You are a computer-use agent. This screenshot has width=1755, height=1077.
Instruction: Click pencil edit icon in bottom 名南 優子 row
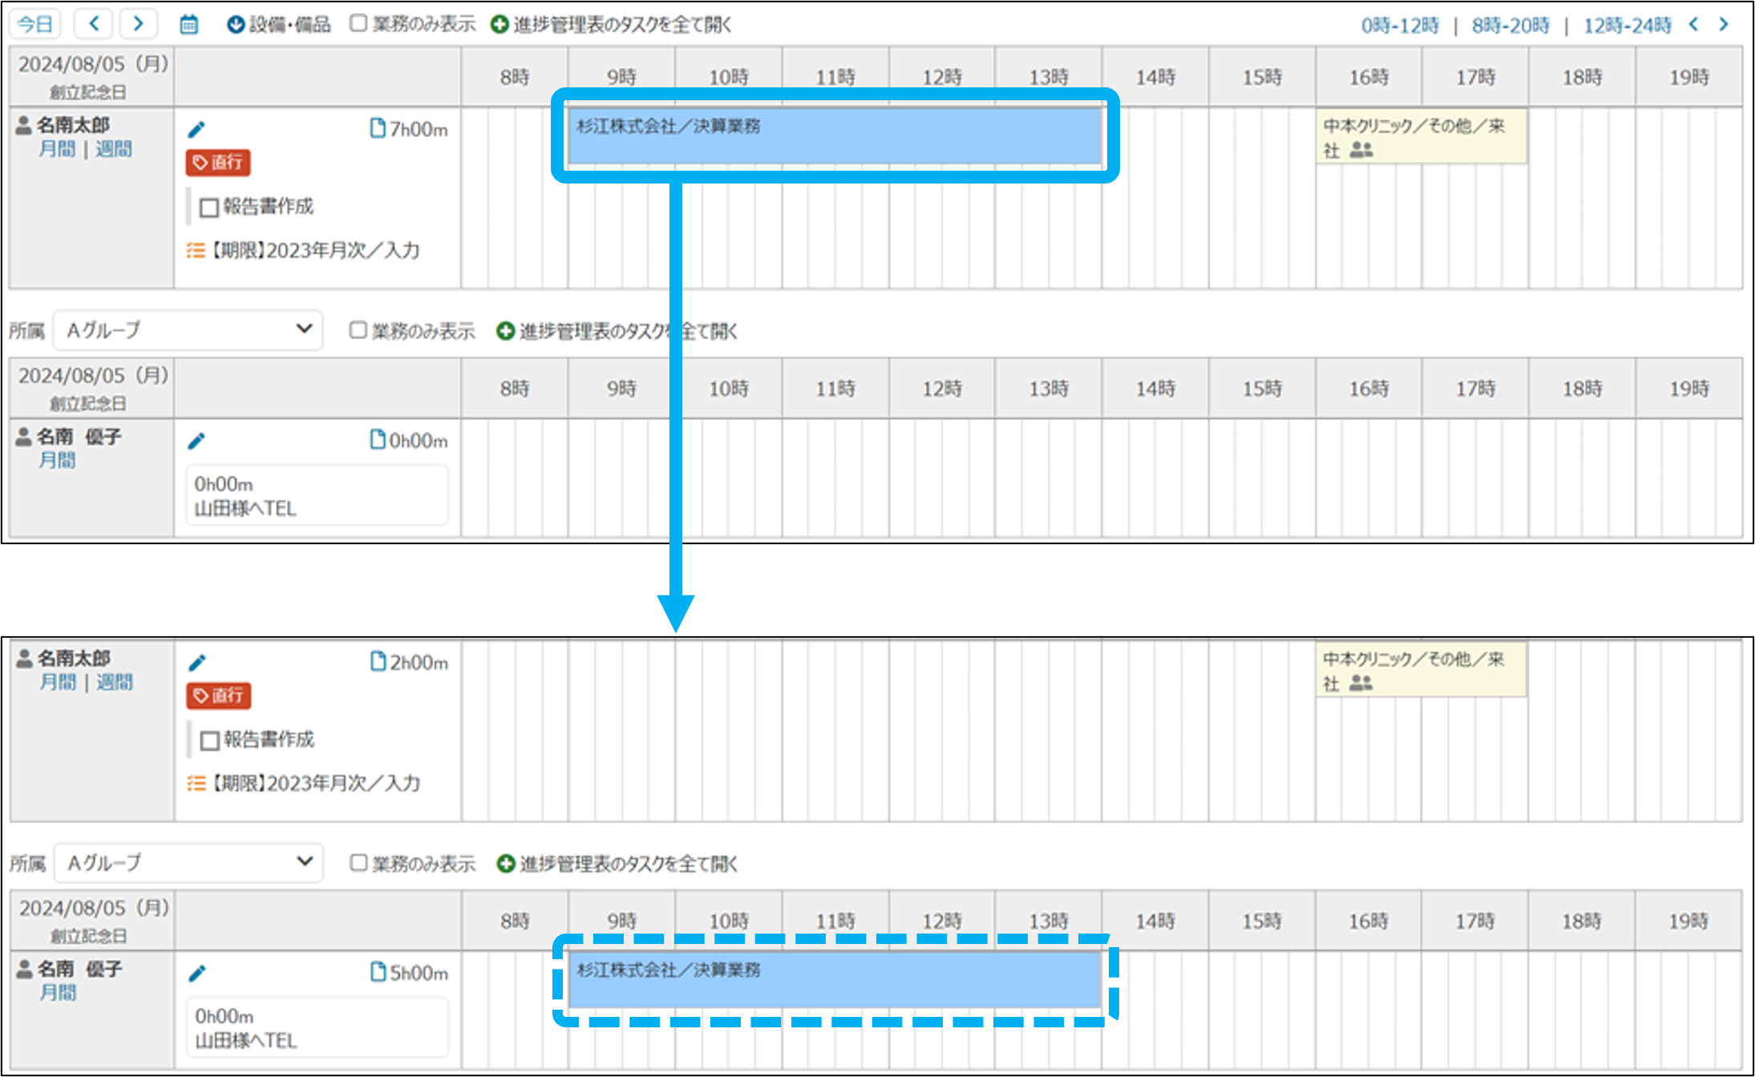pyautogui.click(x=196, y=973)
